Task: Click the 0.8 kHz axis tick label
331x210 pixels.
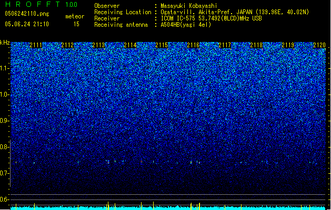Action: (5, 147)
